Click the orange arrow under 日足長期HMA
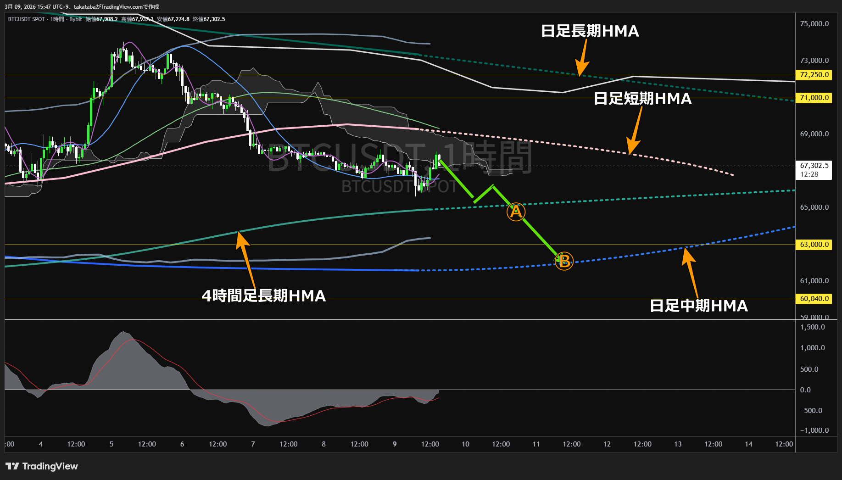Screen dimensions: 842x480 (x=583, y=58)
